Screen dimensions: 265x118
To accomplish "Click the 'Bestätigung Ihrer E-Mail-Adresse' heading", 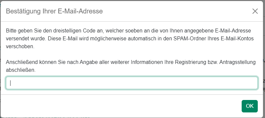I will pyautogui.click(x=54, y=11).
